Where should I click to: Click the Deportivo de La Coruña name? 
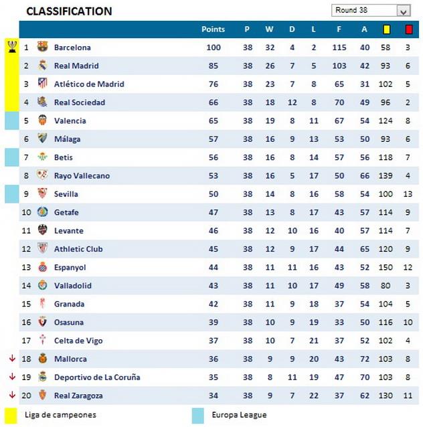97,377
